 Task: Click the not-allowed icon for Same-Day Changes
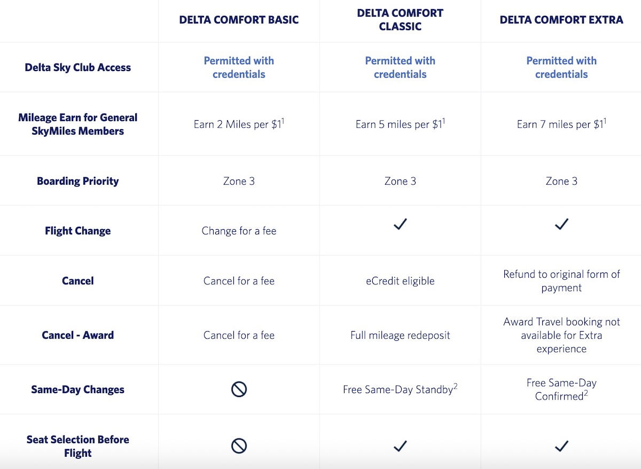pos(239,389)
